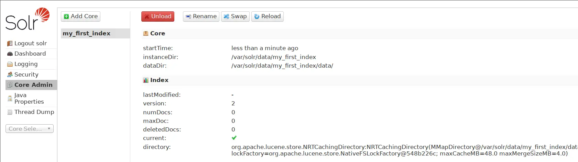Select my_first_index in core list
The width and height of the screenshot is (578, 162).
[87, 33]
